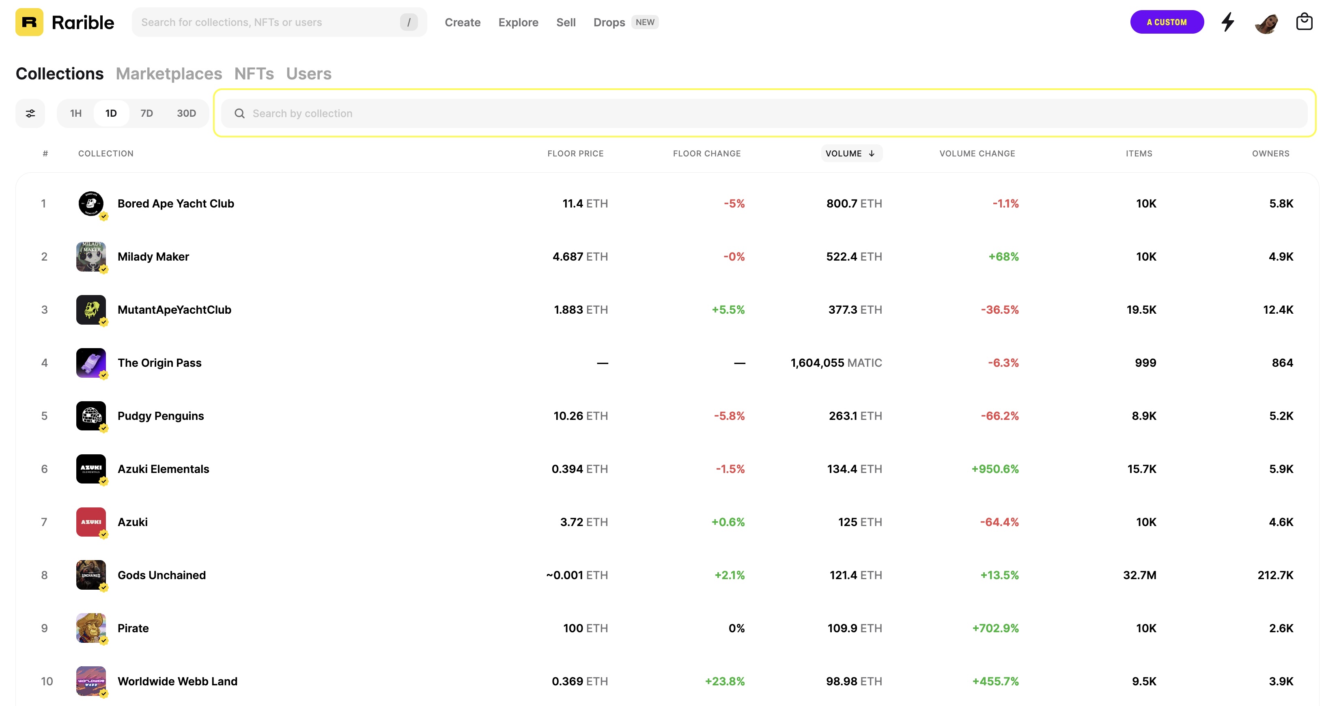Sort by the Floor Change column
Screen dimensions: 1339x706
pyautogui.click(x=707, y=154)
